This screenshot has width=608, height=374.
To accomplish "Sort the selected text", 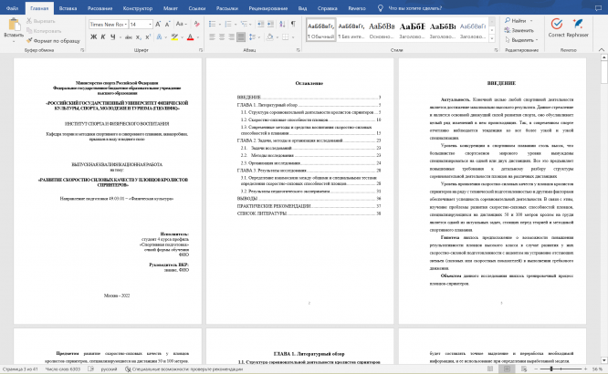I will [282, 24].
